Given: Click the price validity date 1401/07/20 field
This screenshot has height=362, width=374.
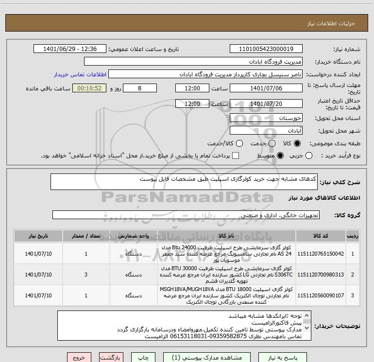Looking at the screenshot, I should click(266, 103).
